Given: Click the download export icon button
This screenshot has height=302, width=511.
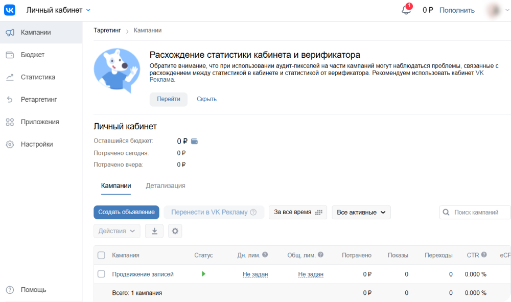Looking at the screenshot, I should pyautogui.click(x=154, y=231).
